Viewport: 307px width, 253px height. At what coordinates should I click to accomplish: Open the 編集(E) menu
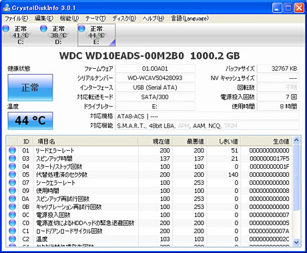44,18
